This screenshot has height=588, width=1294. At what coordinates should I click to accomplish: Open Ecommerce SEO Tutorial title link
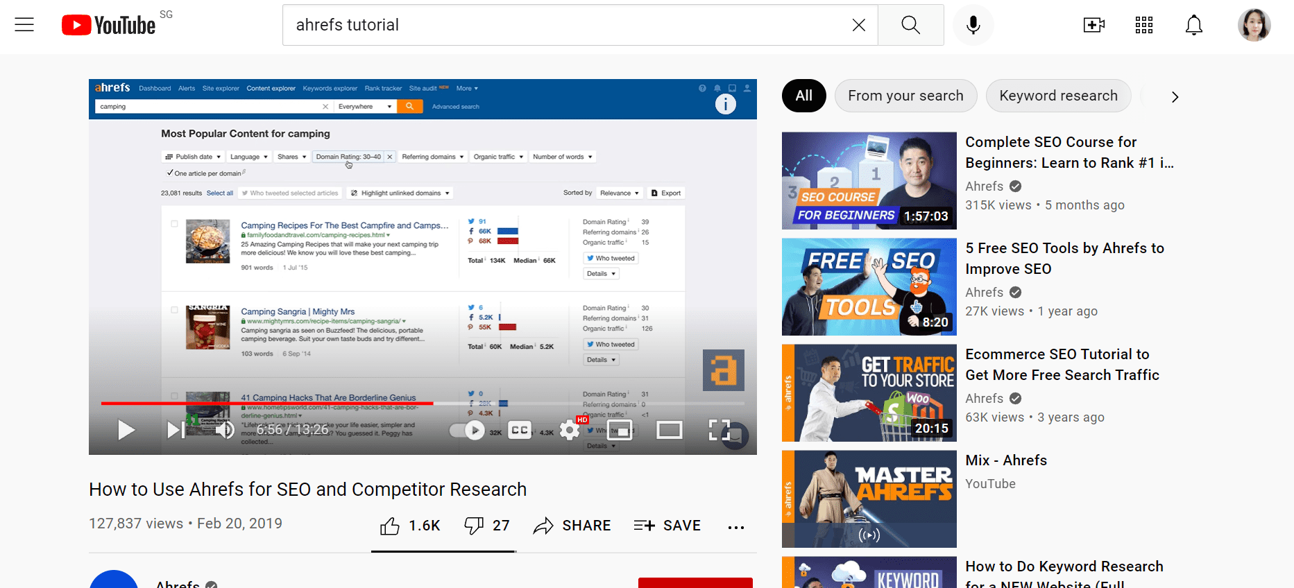(1062, 365)
